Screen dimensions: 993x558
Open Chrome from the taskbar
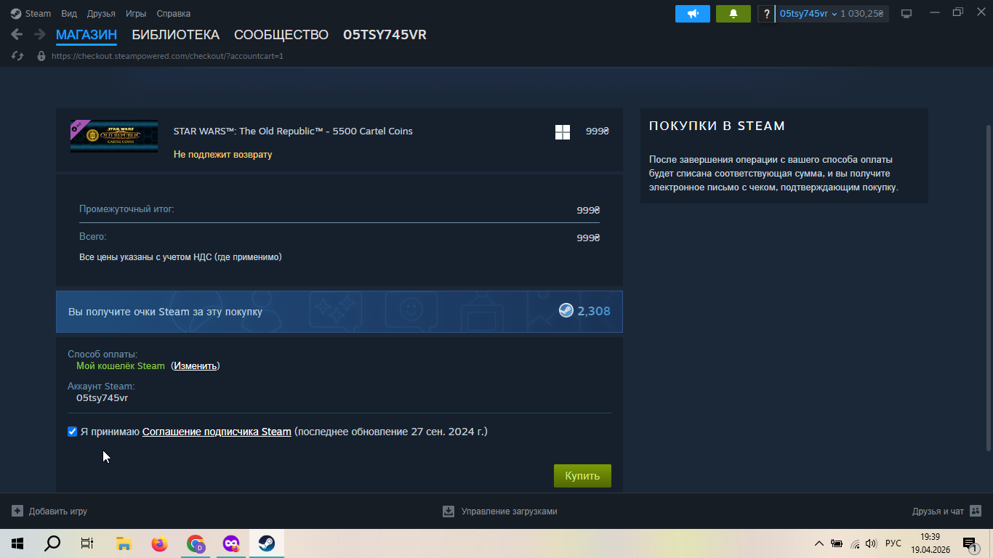[x=195, y=543]
